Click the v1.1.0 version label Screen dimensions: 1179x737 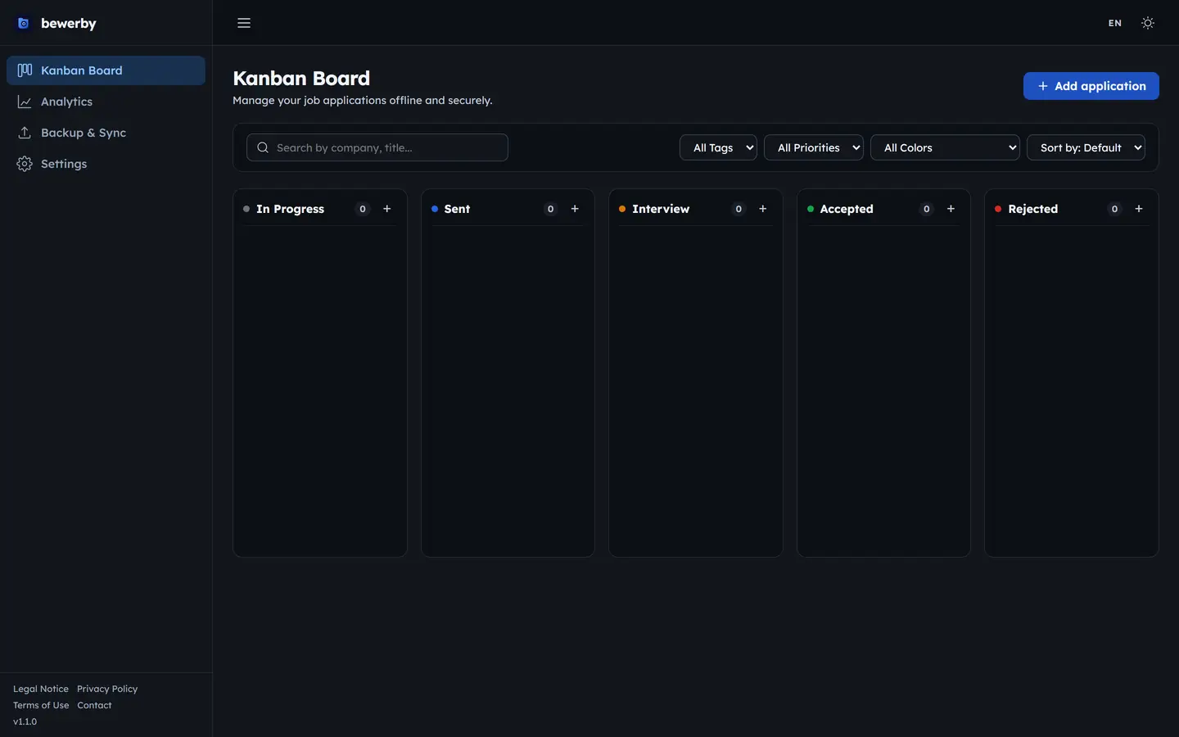pyautogui.click(x=25, y=721)
